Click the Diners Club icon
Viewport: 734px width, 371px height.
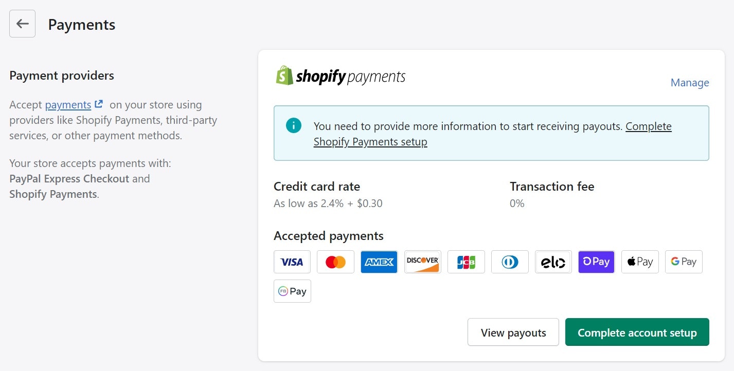point(510,262)
